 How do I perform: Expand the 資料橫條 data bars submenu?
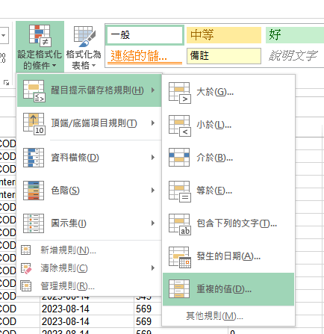(x=90, y=158)
